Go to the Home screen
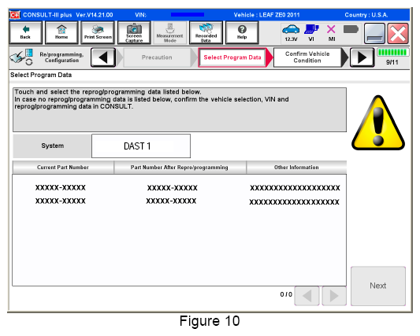This screenshot has width=420, height=336. (x=61, y=32)
